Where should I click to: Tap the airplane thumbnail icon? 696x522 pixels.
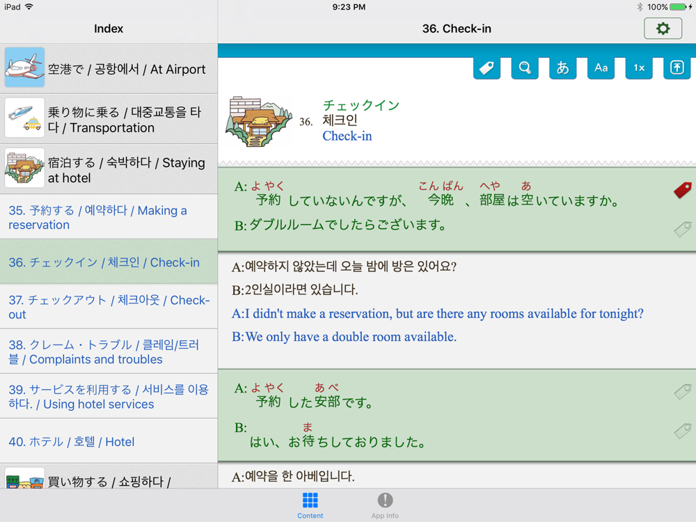click(24, 68)
